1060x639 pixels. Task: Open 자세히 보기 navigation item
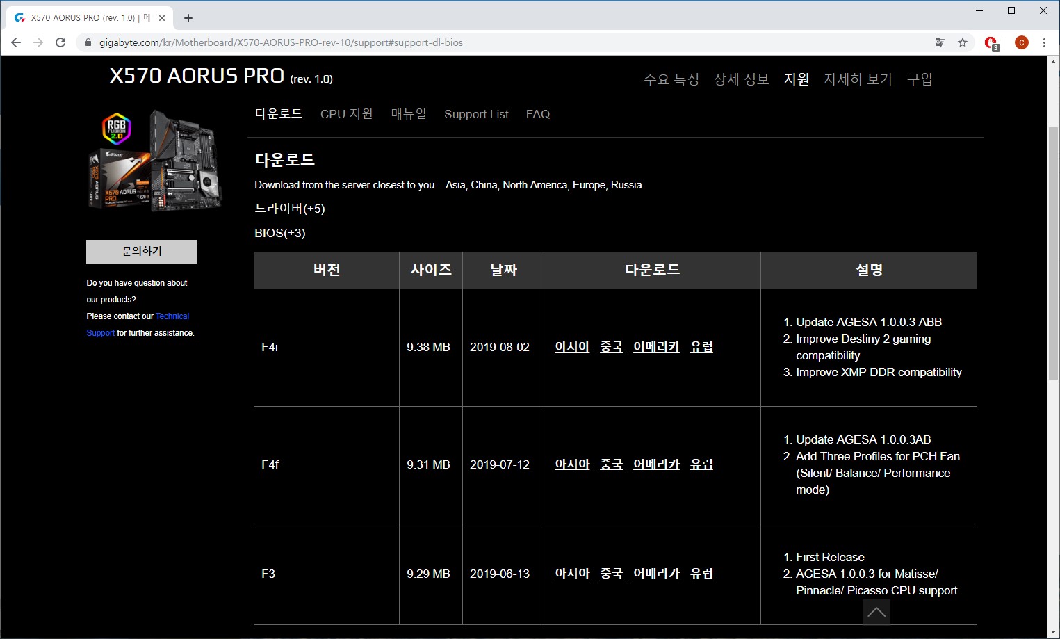tap(858, 79)
